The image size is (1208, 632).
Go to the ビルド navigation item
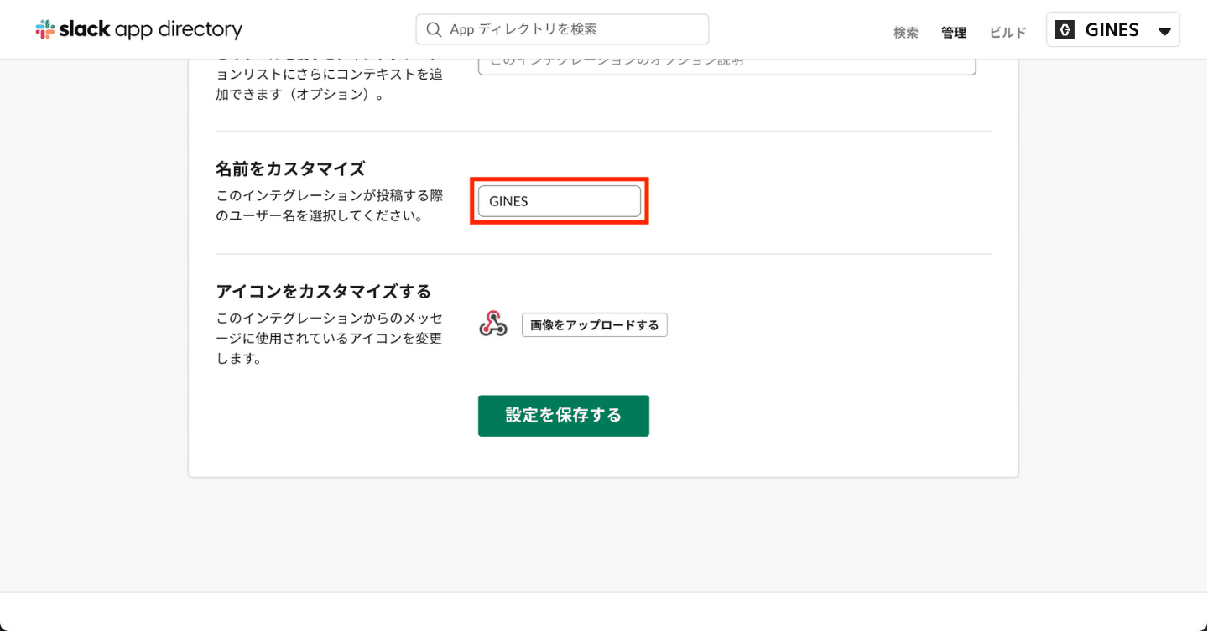pos(1008,33)
